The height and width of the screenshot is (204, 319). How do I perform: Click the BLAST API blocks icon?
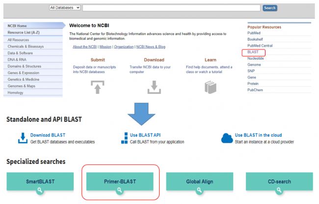125,138
